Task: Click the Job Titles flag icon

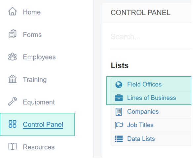Action: click(119, 125)
